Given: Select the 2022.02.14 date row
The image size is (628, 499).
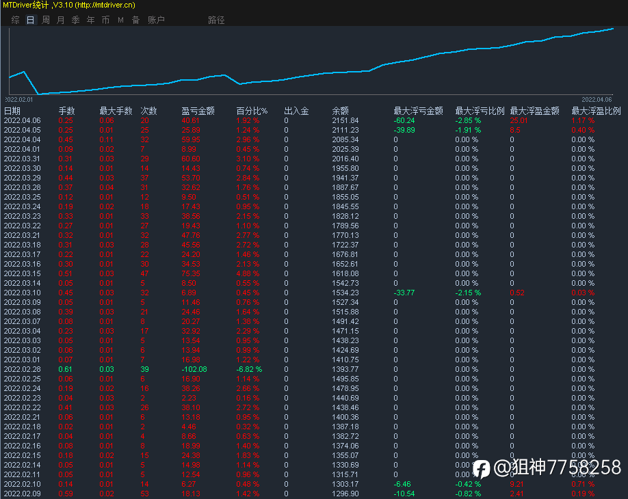Looking at the screenshot, I should (23, 465).
